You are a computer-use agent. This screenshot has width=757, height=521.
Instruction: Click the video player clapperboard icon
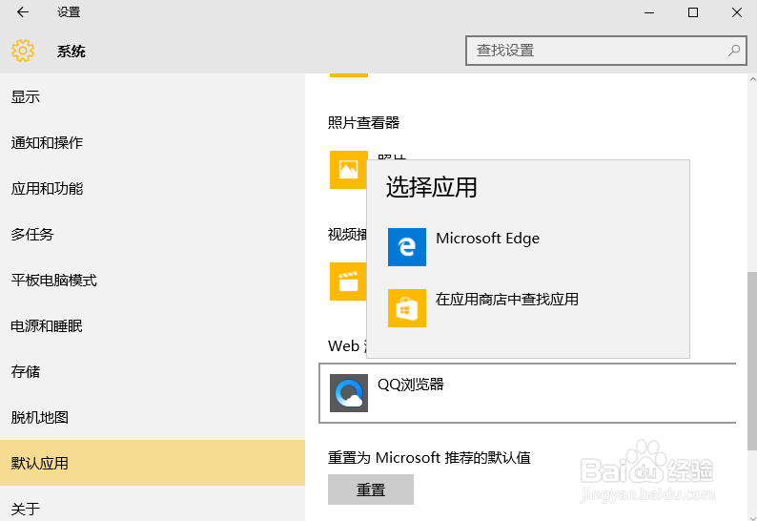[x=348, y=281]
